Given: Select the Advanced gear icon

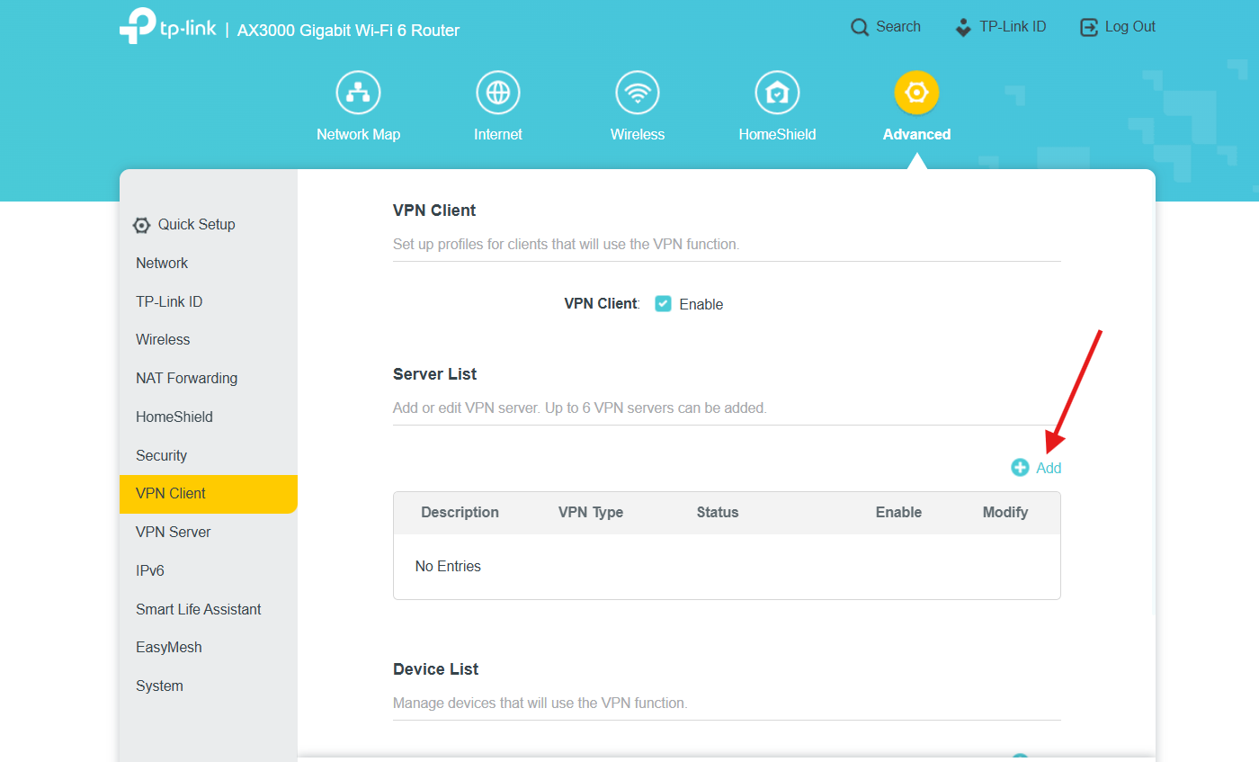Looking at the screenshot, I should click(916, 93).
